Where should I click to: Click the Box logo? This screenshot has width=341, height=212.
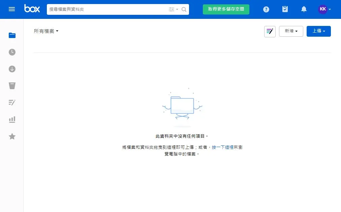pos(32,8)
